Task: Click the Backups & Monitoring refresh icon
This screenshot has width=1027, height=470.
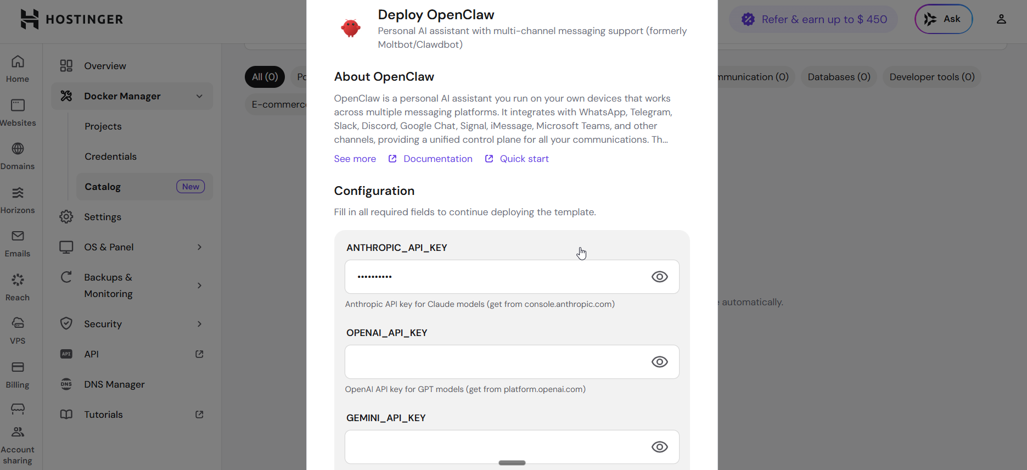Action: tap(66, 277)
